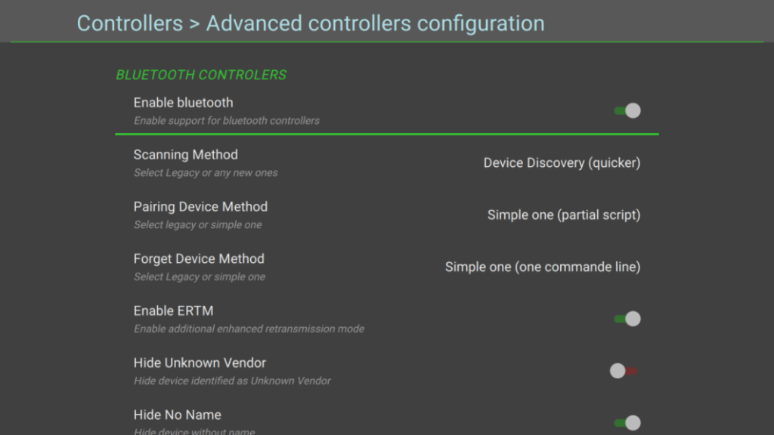
Task: Switch off the Hide No Name toggle
Action: coord(627,423)
